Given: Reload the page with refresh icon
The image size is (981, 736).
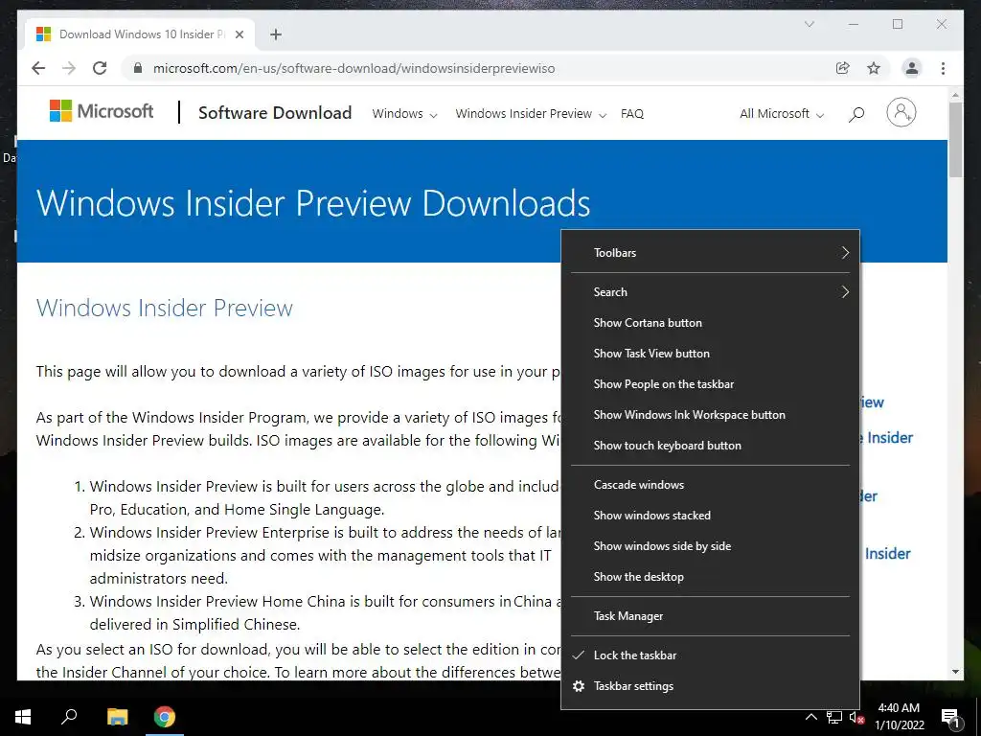Looking at the screenshot, I should coord(100,68).
